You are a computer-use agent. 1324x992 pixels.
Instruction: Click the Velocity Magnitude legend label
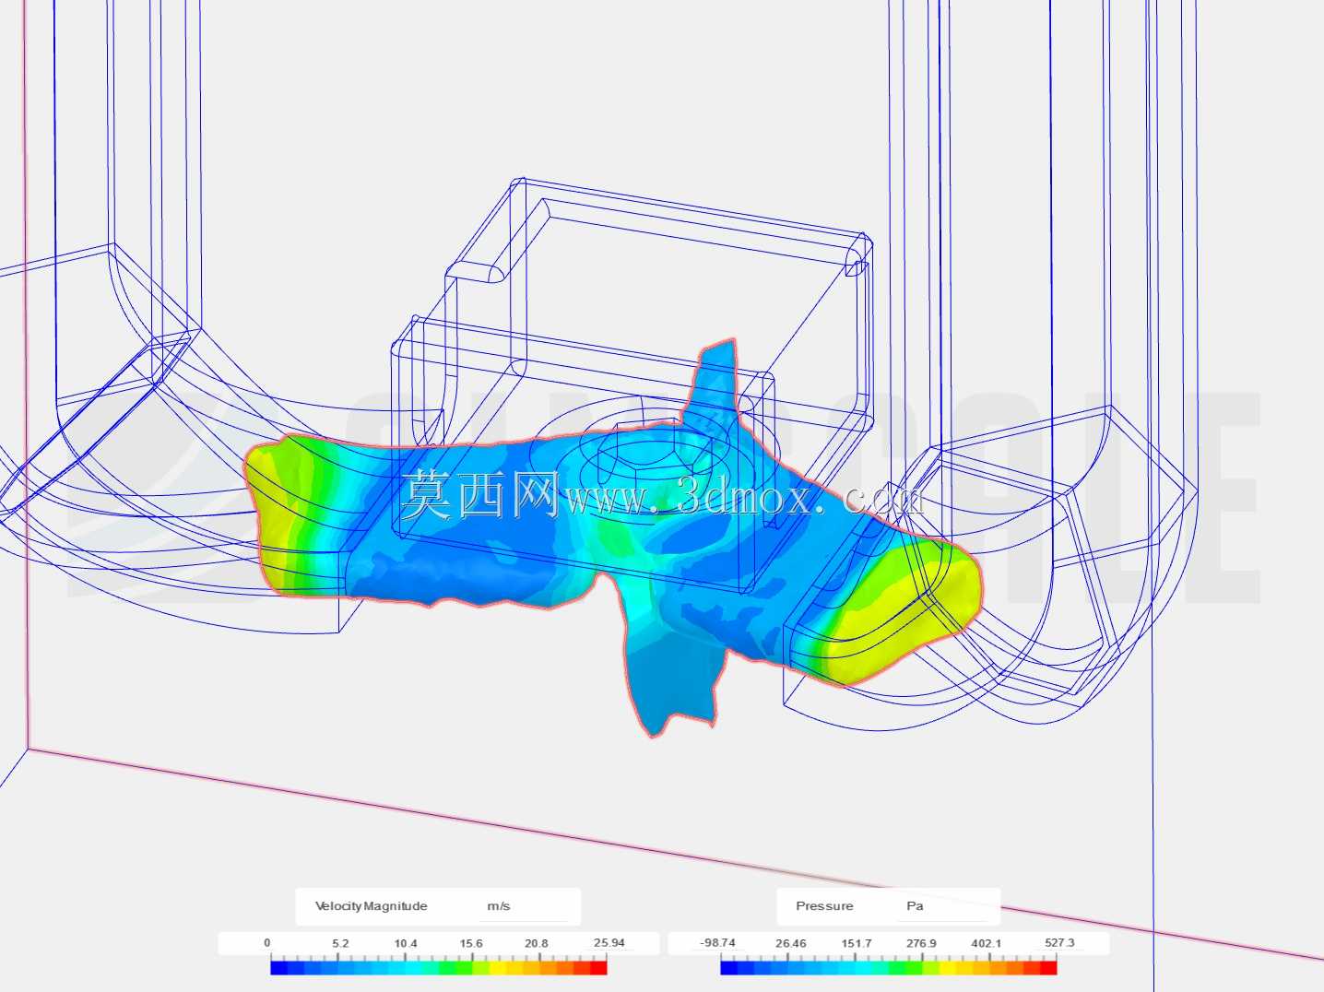(371, 906)
